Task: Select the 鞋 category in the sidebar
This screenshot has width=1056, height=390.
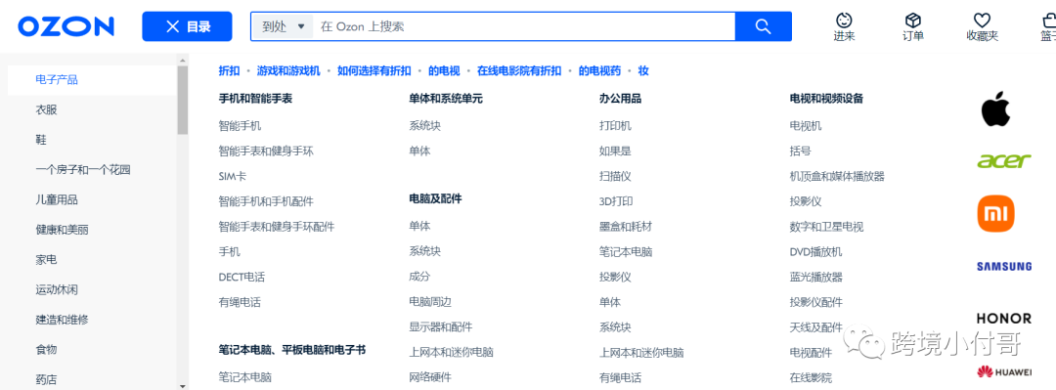Action: [41, 140]
